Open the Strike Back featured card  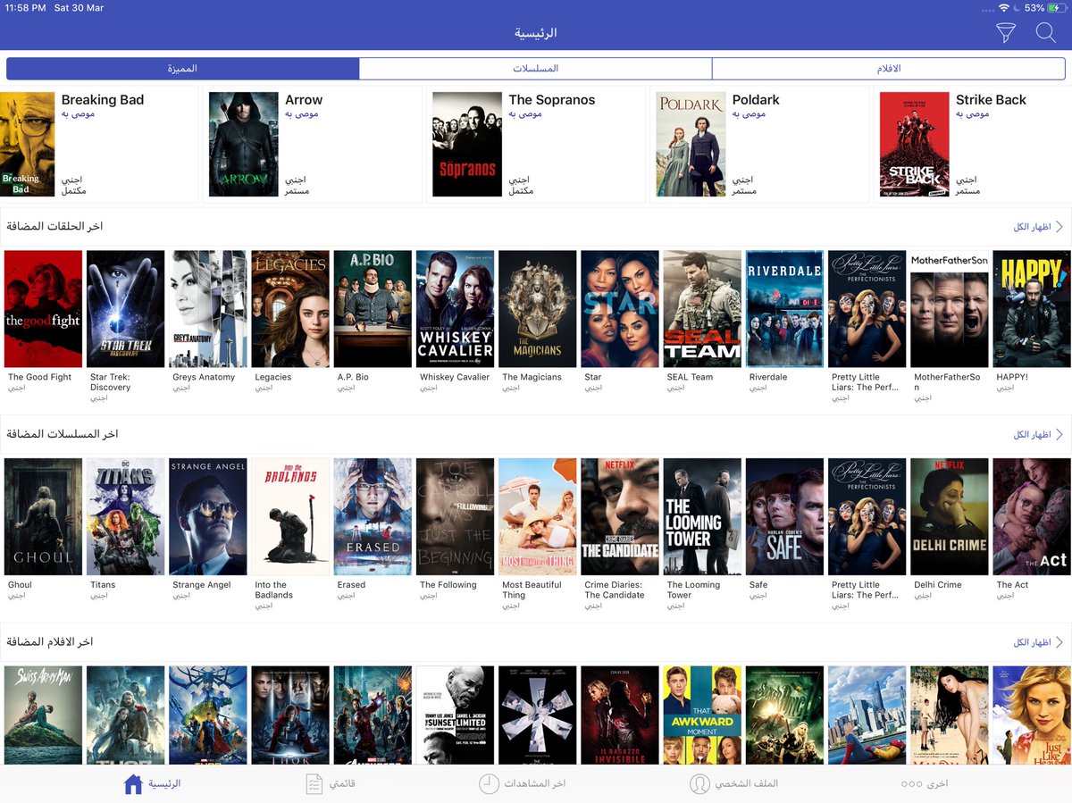click(973, 145)
